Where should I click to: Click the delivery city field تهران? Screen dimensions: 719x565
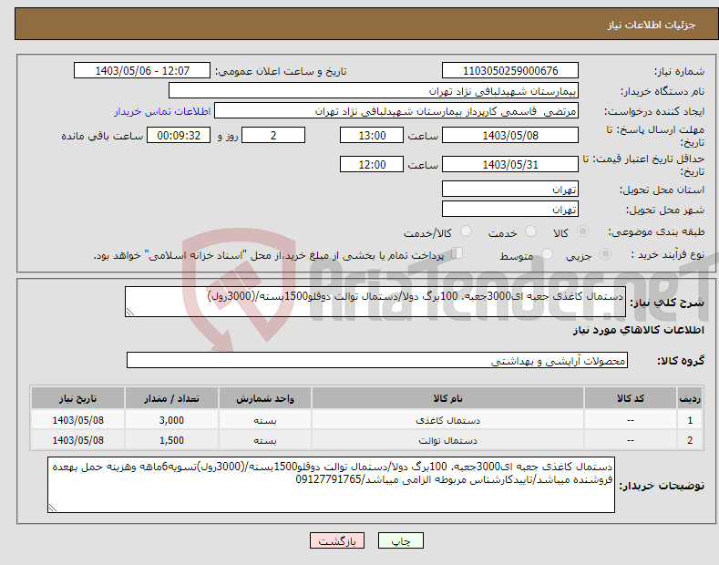(510, 209)
